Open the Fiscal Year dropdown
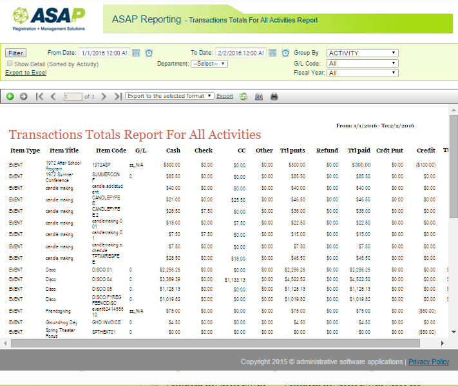The height and width of the screenshot is (386, 458). (362, 73)
